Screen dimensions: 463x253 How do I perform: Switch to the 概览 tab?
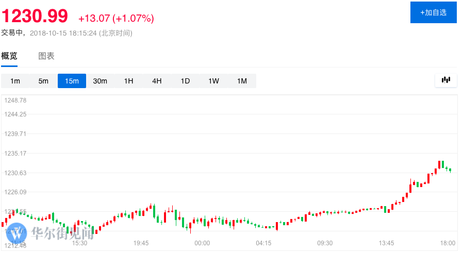coord(9,56)
